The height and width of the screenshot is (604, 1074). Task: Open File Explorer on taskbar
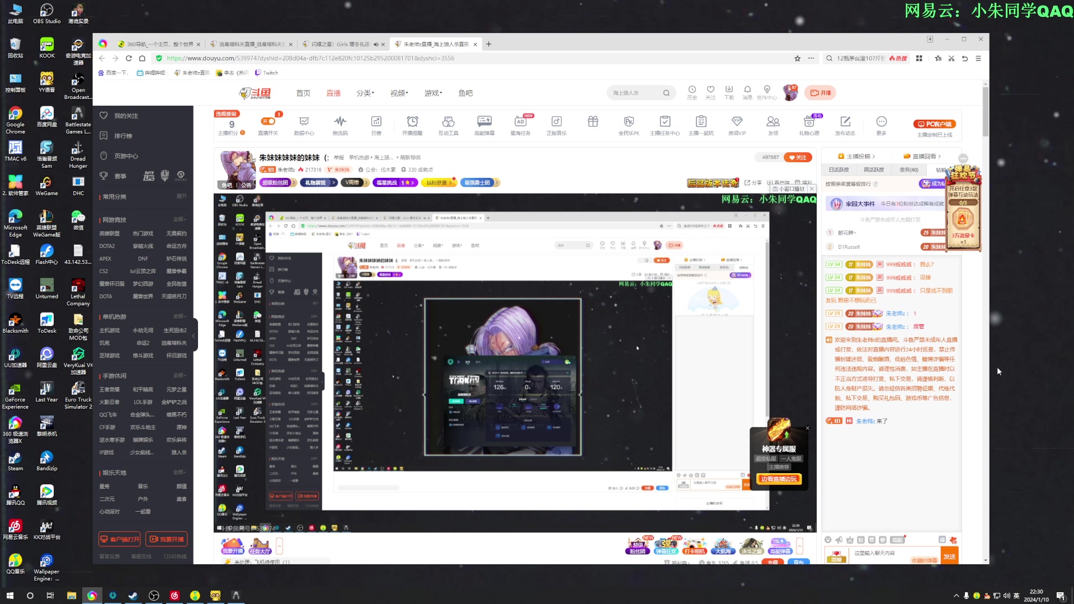point(71,596)
